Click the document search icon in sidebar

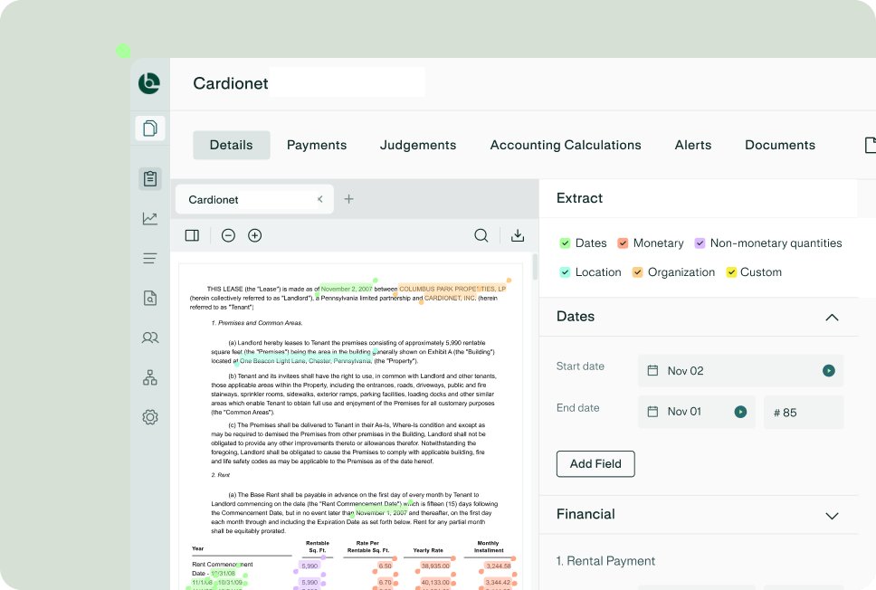(150, 298)
